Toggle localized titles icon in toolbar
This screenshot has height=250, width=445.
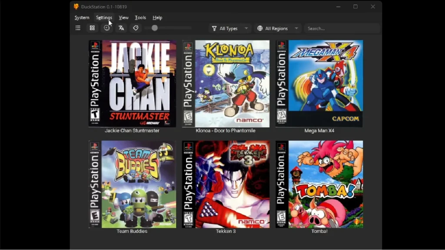pos(121,28)
